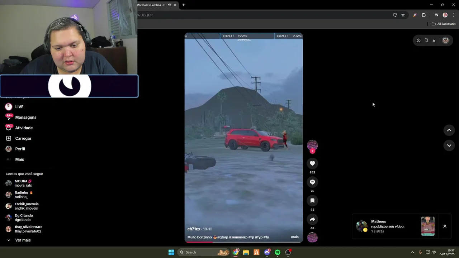Close the Melhores Combos tab
Image resolution: width=459 pixels, height=258 pixels.
pyautogui.click(x=175, y=5)
